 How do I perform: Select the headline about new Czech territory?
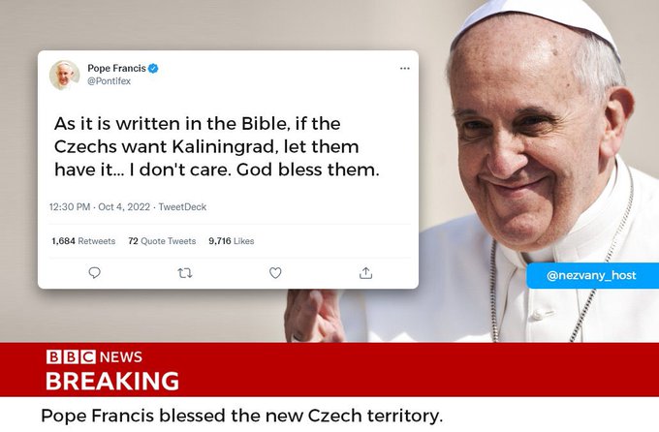coord(242,416)
